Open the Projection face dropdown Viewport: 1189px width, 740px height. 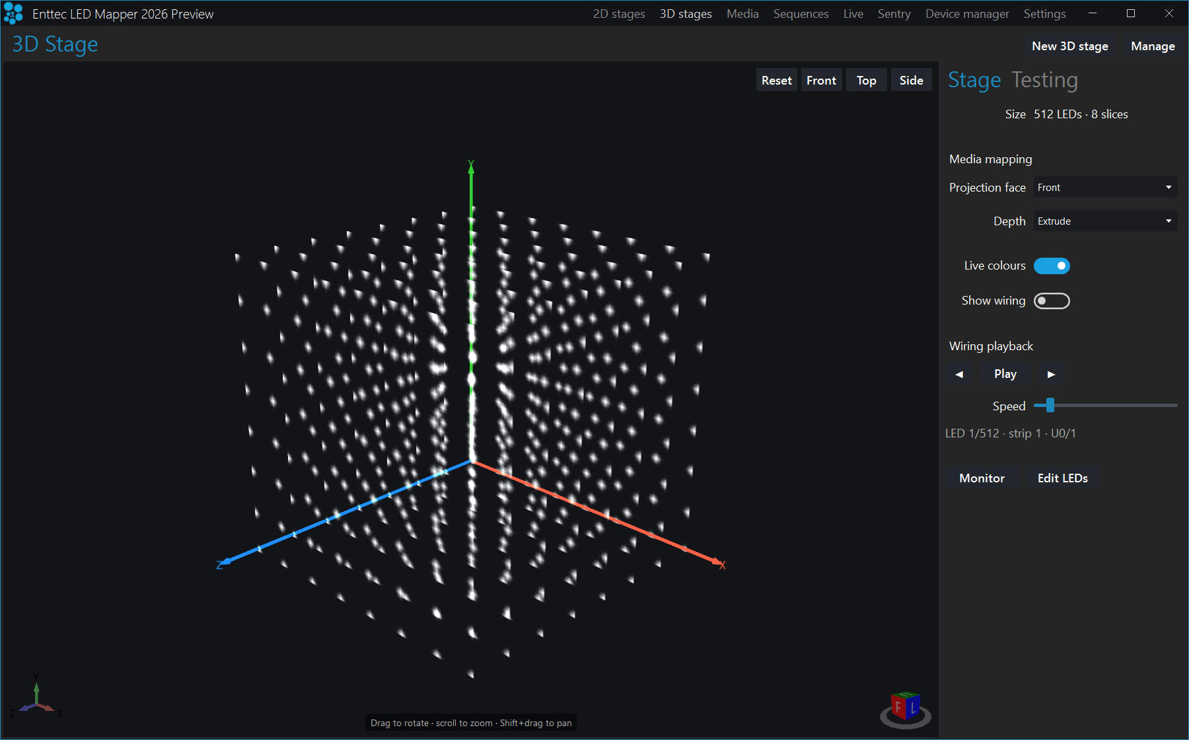tap(1105, 188)
